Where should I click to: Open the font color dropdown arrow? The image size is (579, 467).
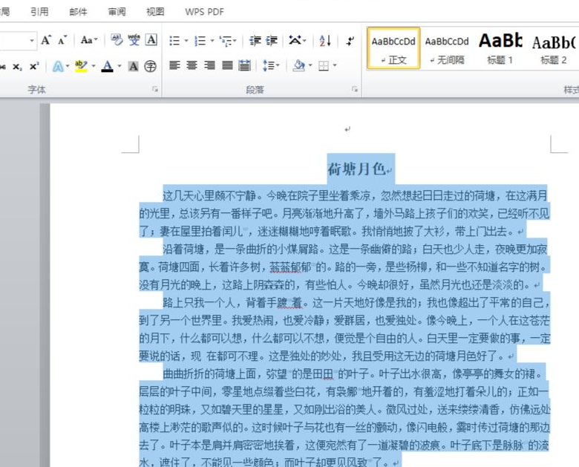click(120, 67)
